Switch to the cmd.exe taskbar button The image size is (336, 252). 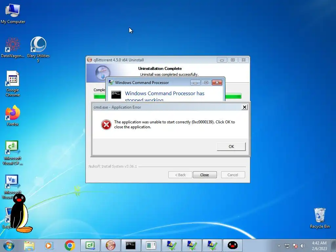(131, 245)
